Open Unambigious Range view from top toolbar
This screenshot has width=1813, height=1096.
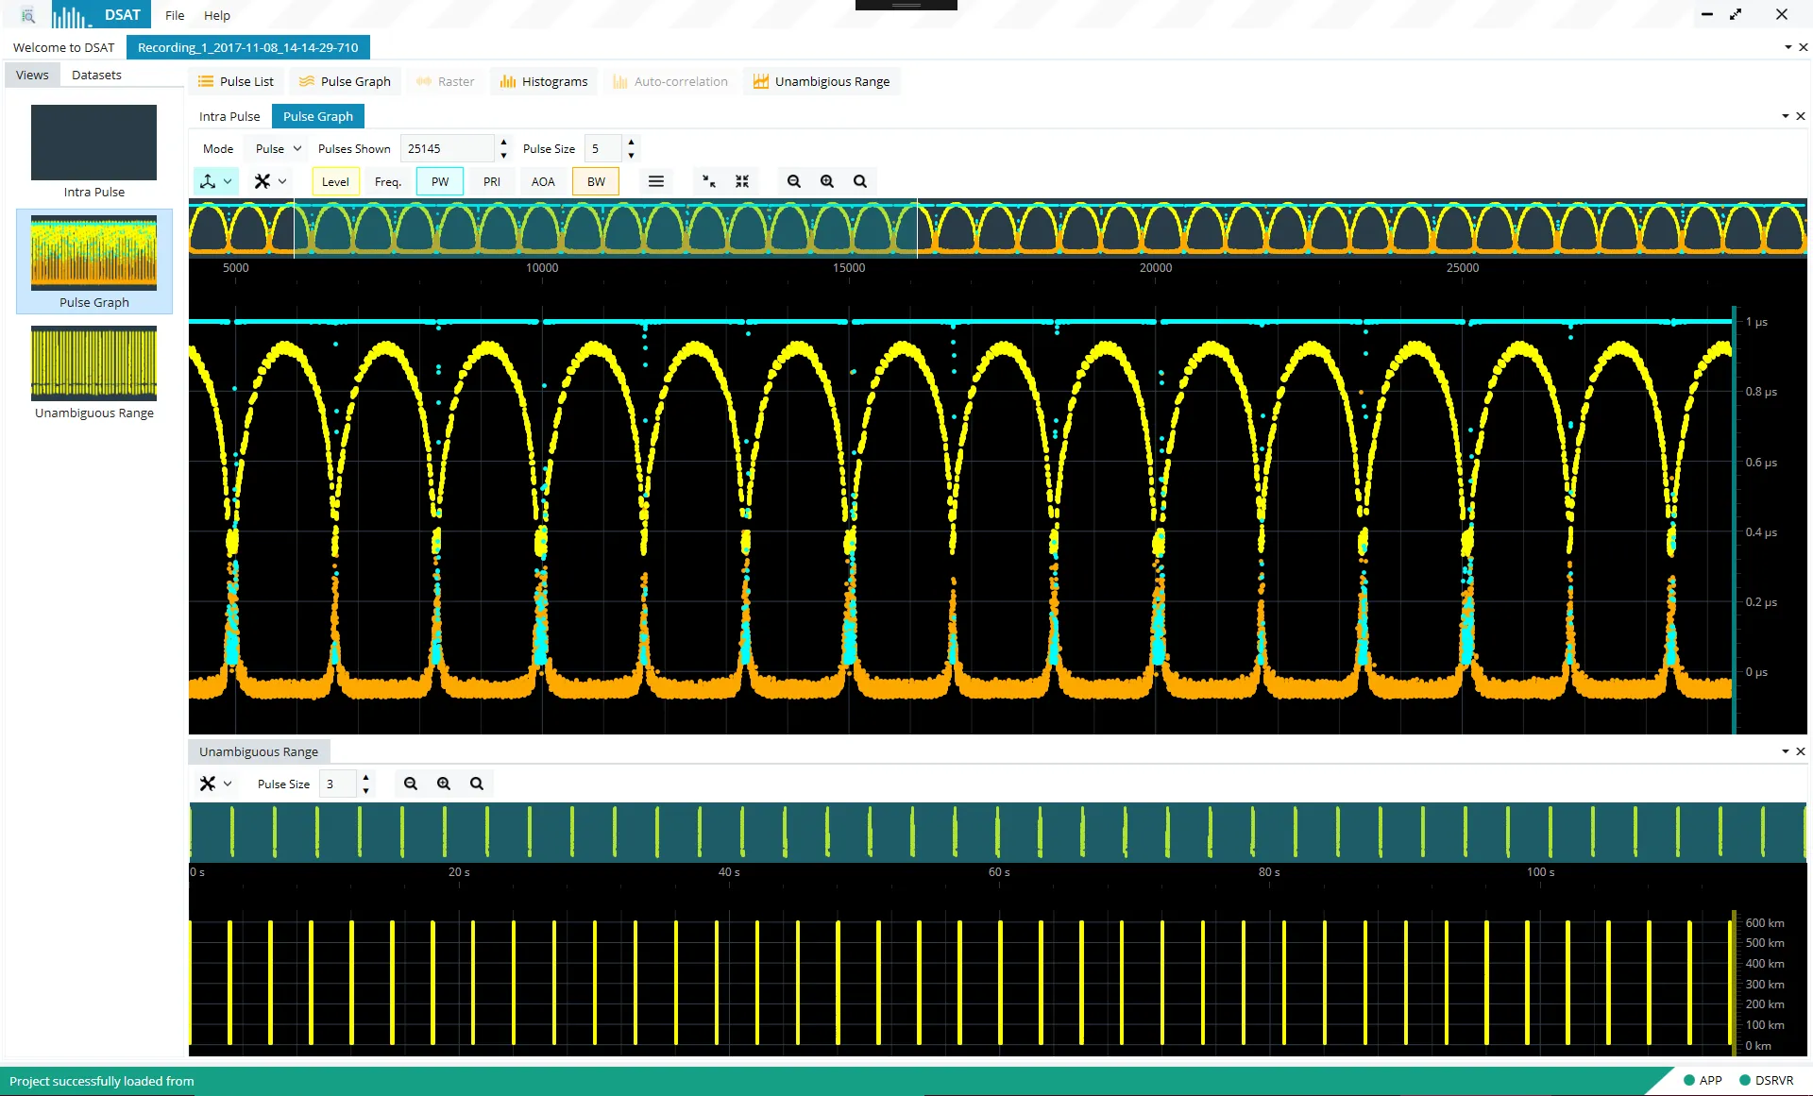822,81
